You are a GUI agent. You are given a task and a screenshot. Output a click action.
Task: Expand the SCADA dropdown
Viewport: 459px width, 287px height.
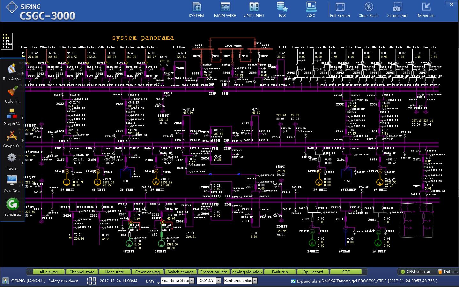tap(218, 281)
